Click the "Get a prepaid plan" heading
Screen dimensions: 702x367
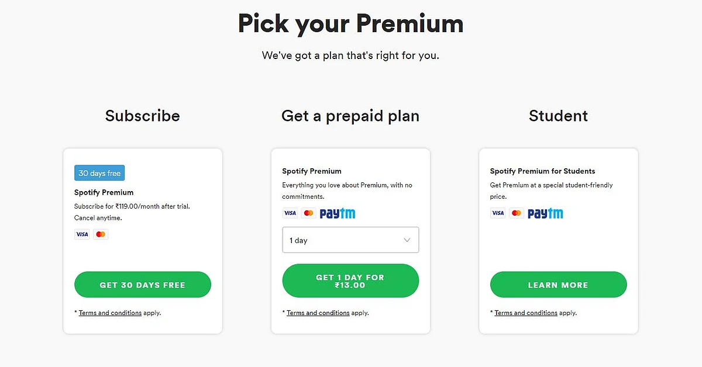(x=350, y=116)
